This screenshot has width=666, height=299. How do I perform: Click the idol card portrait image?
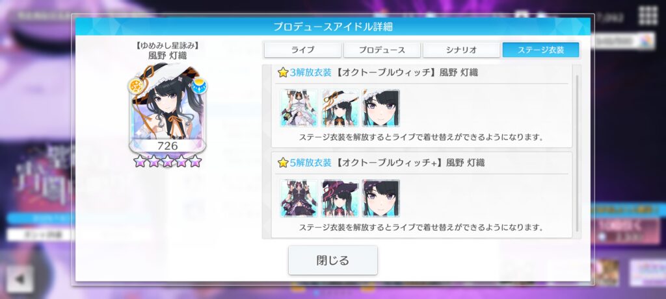pyautogui.click(x=167, y=108)
